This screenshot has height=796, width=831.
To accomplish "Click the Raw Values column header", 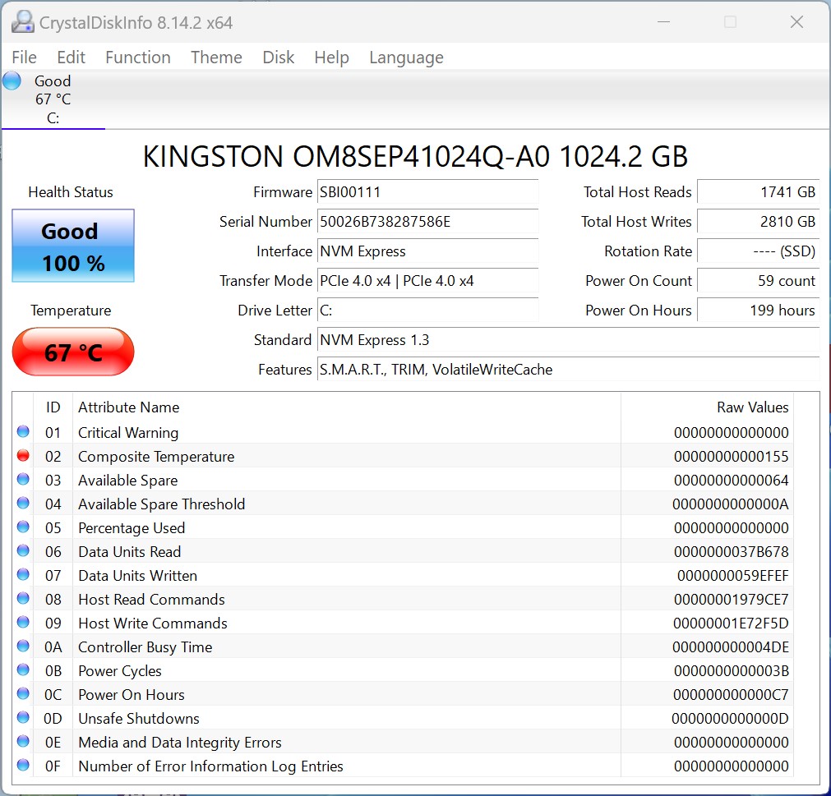I will [x=707, y=407].
